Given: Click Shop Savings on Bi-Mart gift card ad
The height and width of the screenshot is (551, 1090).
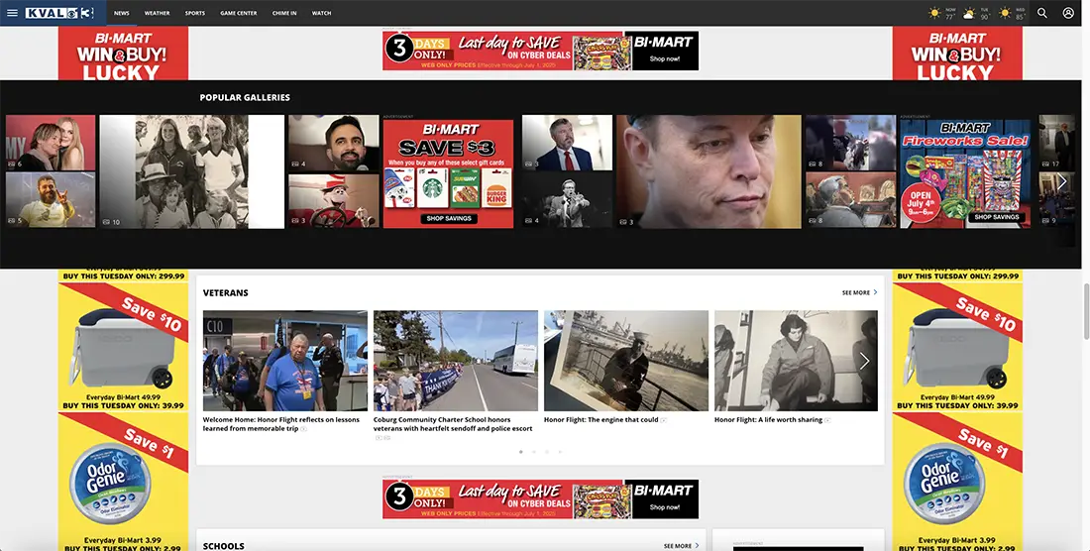Looking at the screenshot, I should point(448,218).
